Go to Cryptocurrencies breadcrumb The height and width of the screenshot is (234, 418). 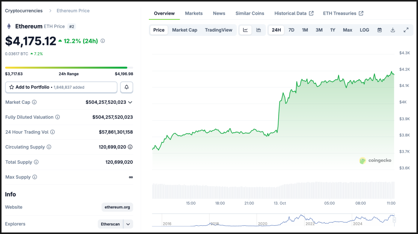click(x=24, y=10)
